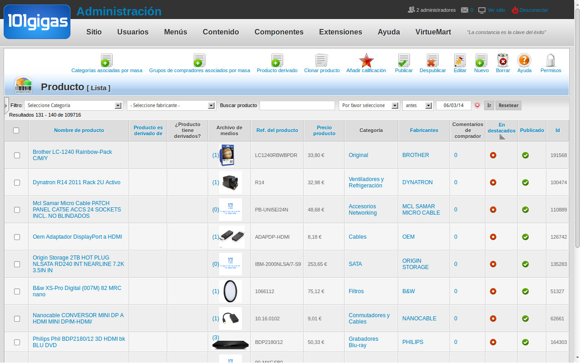581x363 pixels.
Task: Toggle the select-all checkbox in table header
Action: coord(16,131)
